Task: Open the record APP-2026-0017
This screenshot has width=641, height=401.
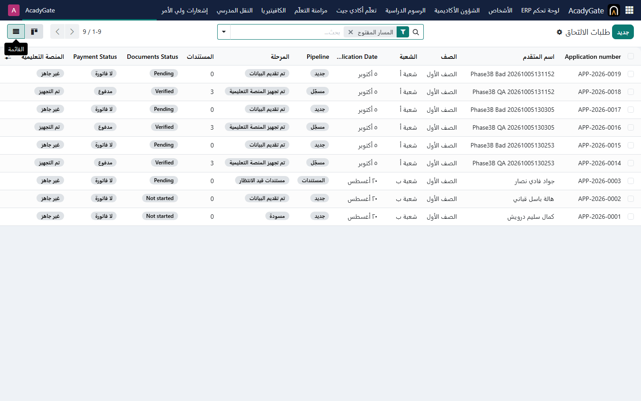Action: pos(599,110)
